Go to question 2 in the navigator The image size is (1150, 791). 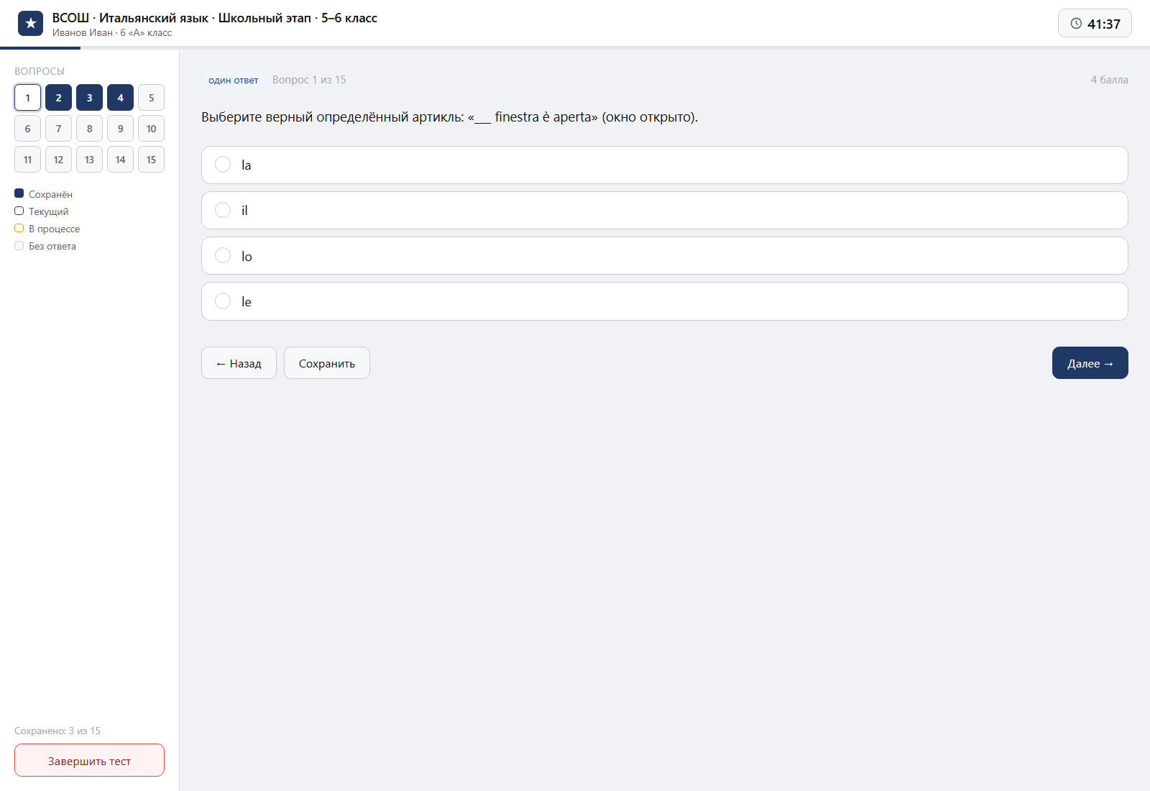coord(58,98)
